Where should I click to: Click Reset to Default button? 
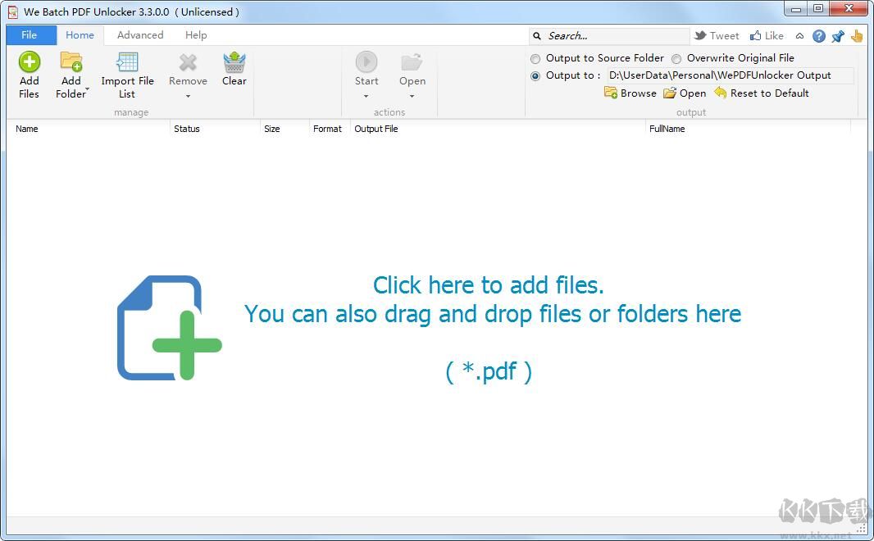click(762, 93)
